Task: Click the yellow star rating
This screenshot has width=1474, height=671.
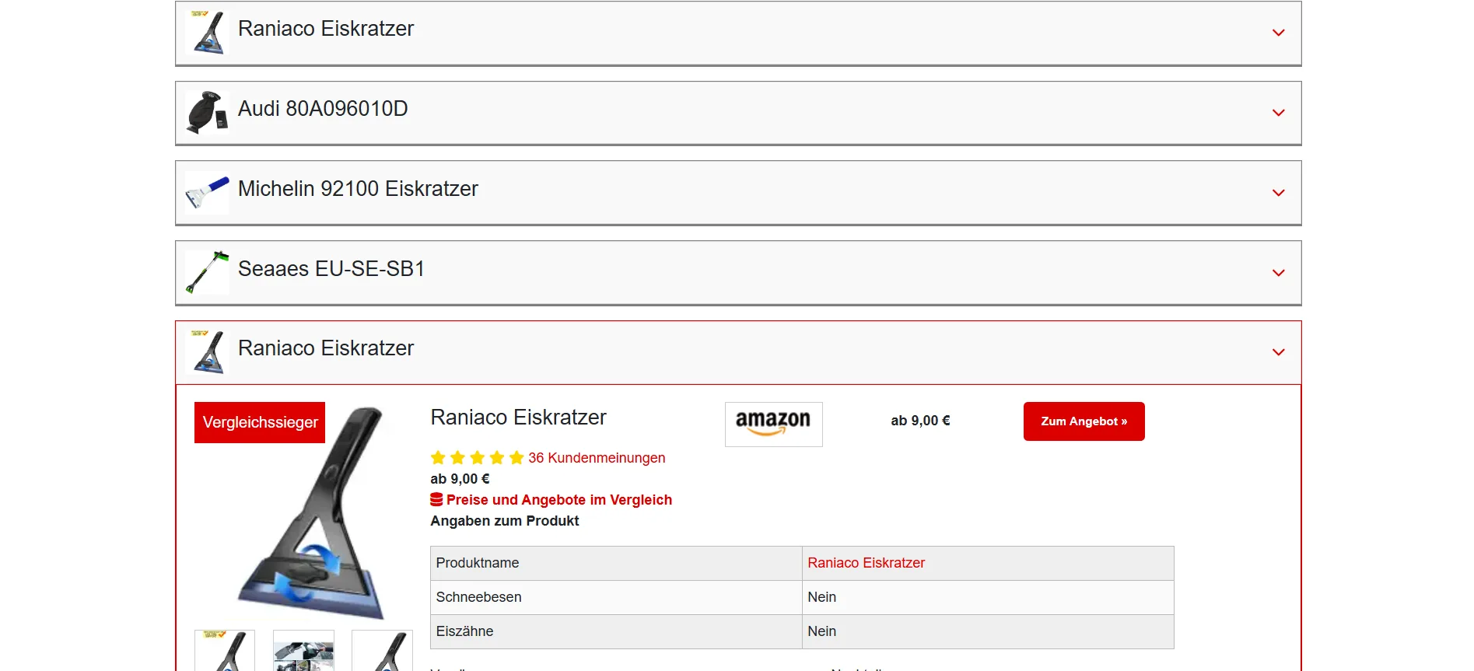Action: coord(477,458)
